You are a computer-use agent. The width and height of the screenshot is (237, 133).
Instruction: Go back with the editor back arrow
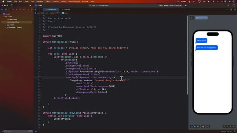click(x=39, y=10)
